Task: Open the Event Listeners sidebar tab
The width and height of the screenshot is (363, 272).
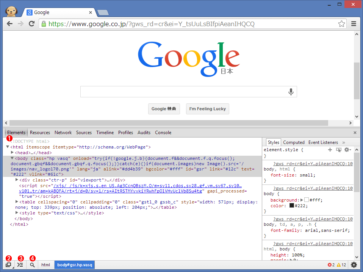Action: [x=323, y=142]
